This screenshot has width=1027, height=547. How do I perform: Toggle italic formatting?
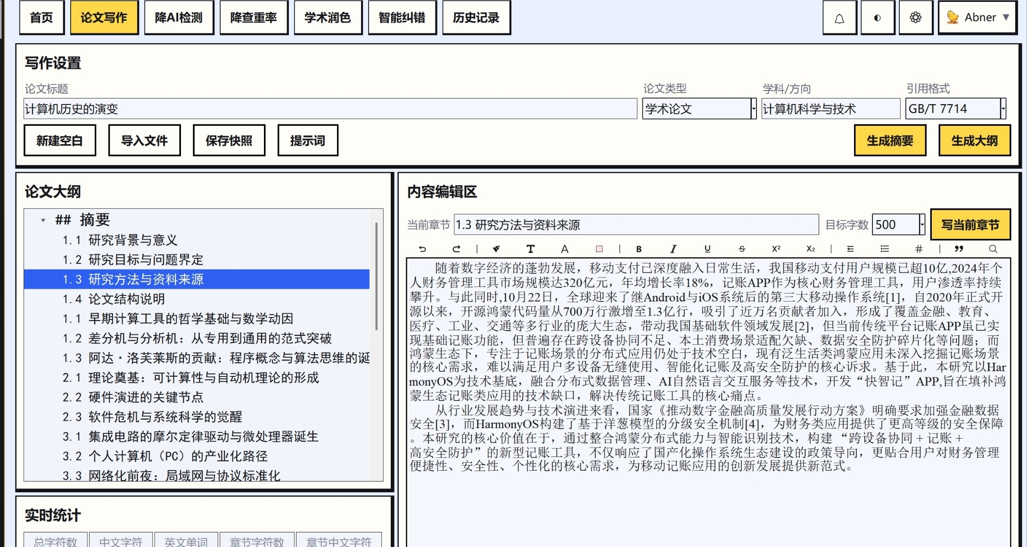[674, 249]
